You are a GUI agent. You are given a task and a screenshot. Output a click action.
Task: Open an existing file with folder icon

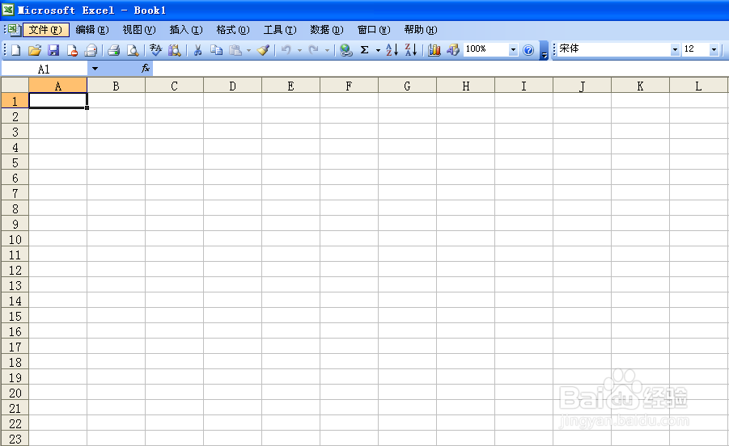(x=35, y=50)
